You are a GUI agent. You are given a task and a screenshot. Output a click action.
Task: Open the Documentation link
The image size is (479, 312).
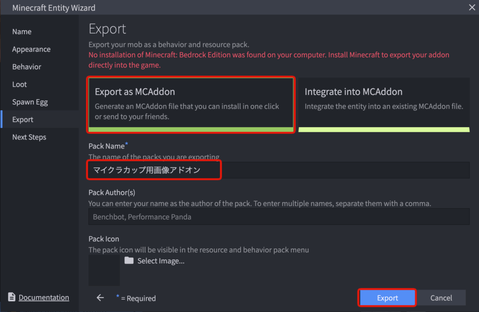tap(44, 298)
